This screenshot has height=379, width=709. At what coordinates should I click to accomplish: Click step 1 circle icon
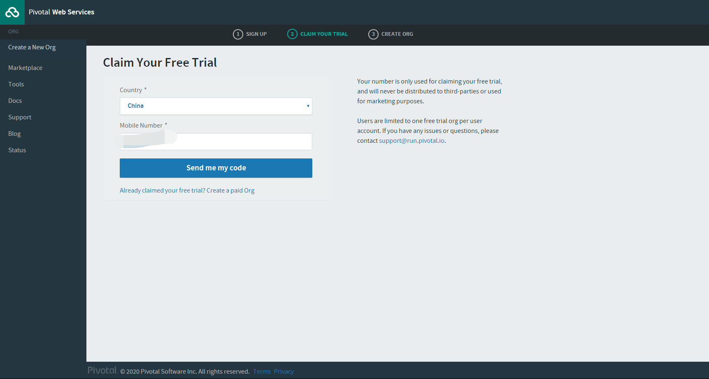click(238, 34)
